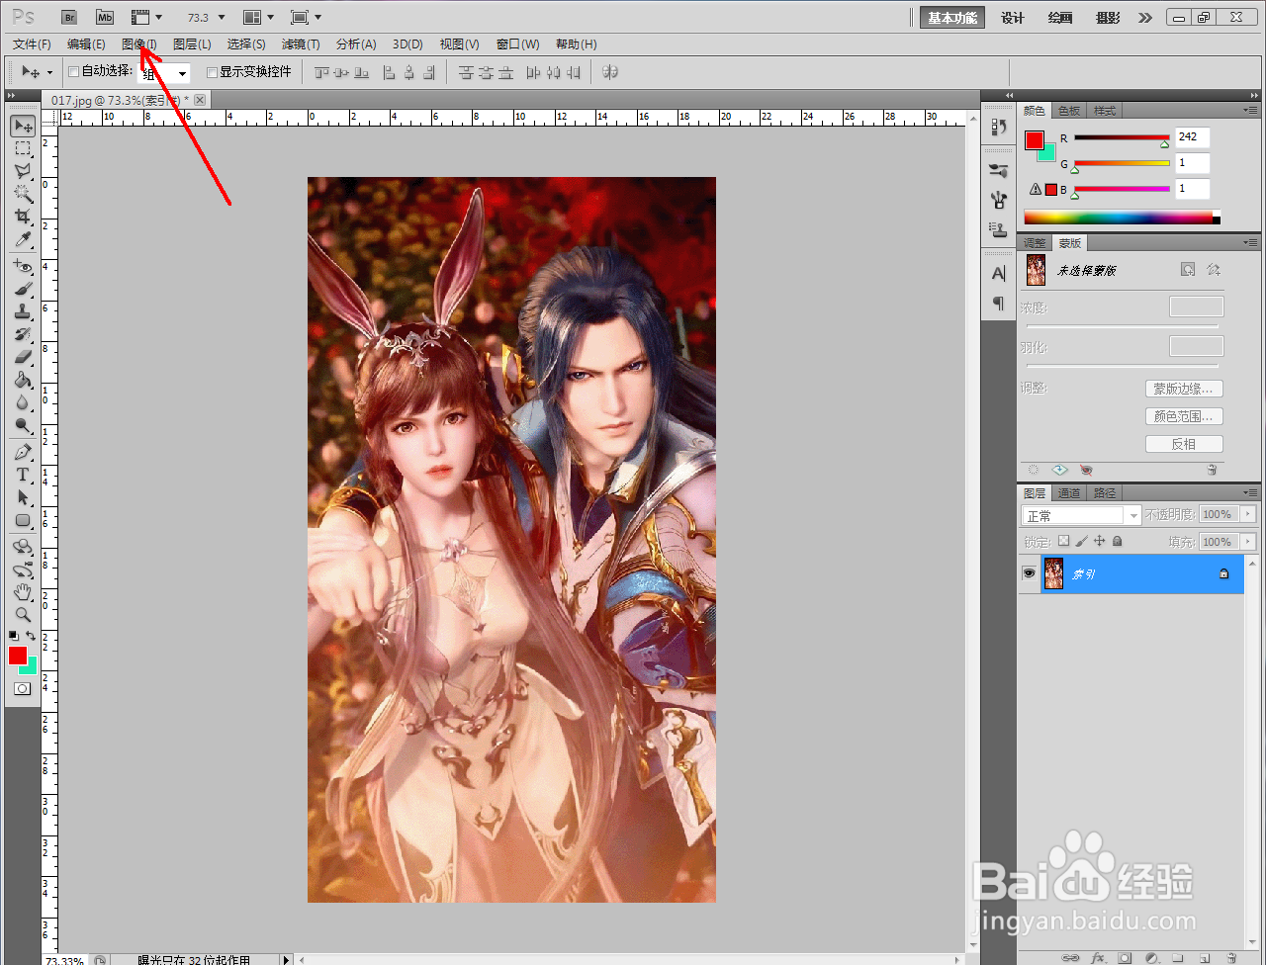Open the Color panel options menu

click(1250, 110)
